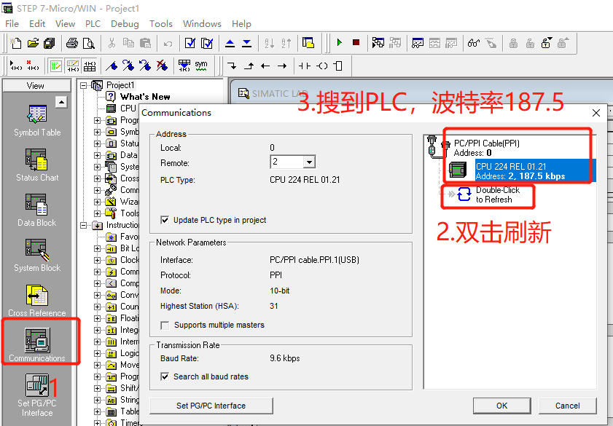
Task: Open the Remote address dropdown
Action: click(x=309, y=162)
